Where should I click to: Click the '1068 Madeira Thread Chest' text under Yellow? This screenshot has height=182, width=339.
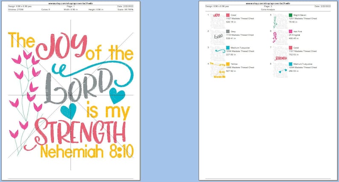coord(240,68)
